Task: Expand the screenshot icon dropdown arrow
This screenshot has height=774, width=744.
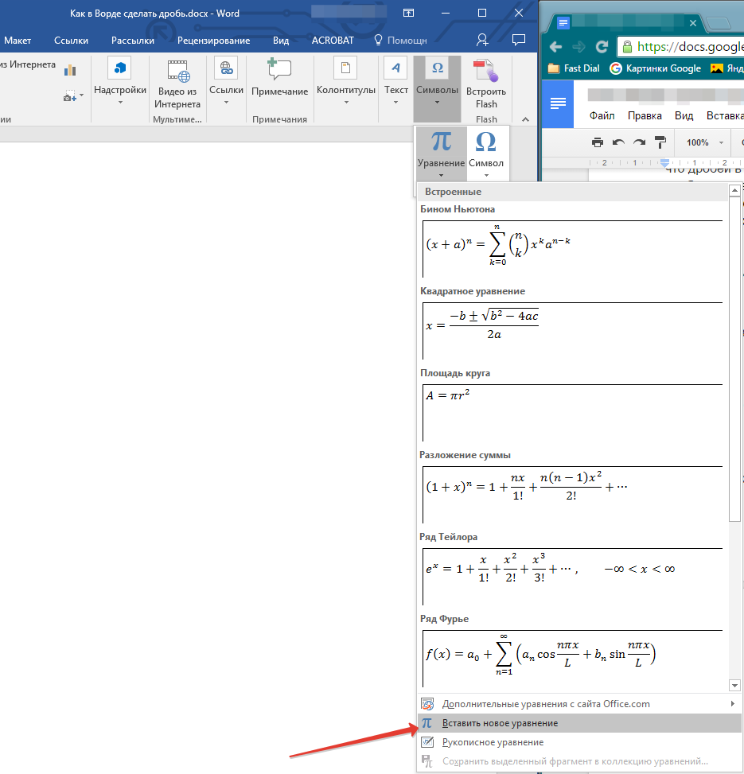Action: [81, 95]
